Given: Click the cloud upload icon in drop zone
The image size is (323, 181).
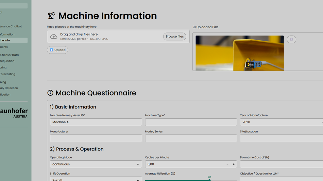Looking at the screenshot, I should tap(54, 37).
